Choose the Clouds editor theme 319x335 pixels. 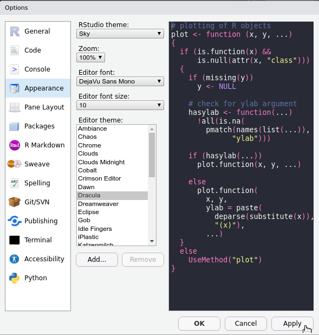point(112,153)
